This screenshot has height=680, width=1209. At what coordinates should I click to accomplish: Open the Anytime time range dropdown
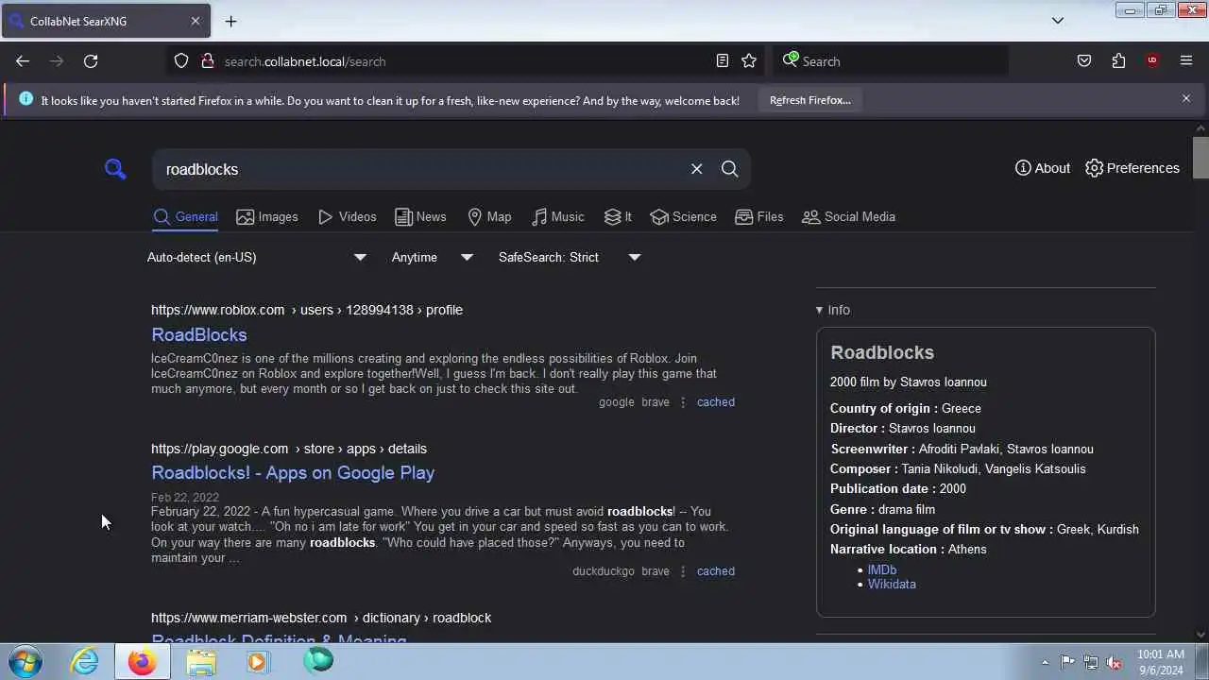click(433, 257)
